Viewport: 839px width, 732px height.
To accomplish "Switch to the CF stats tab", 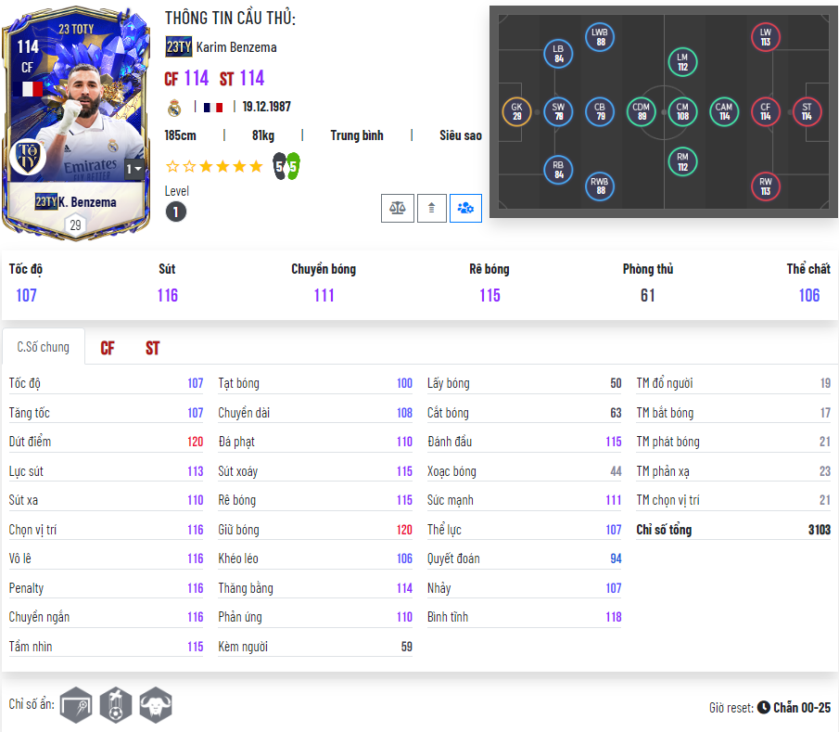I will [107, 348].
